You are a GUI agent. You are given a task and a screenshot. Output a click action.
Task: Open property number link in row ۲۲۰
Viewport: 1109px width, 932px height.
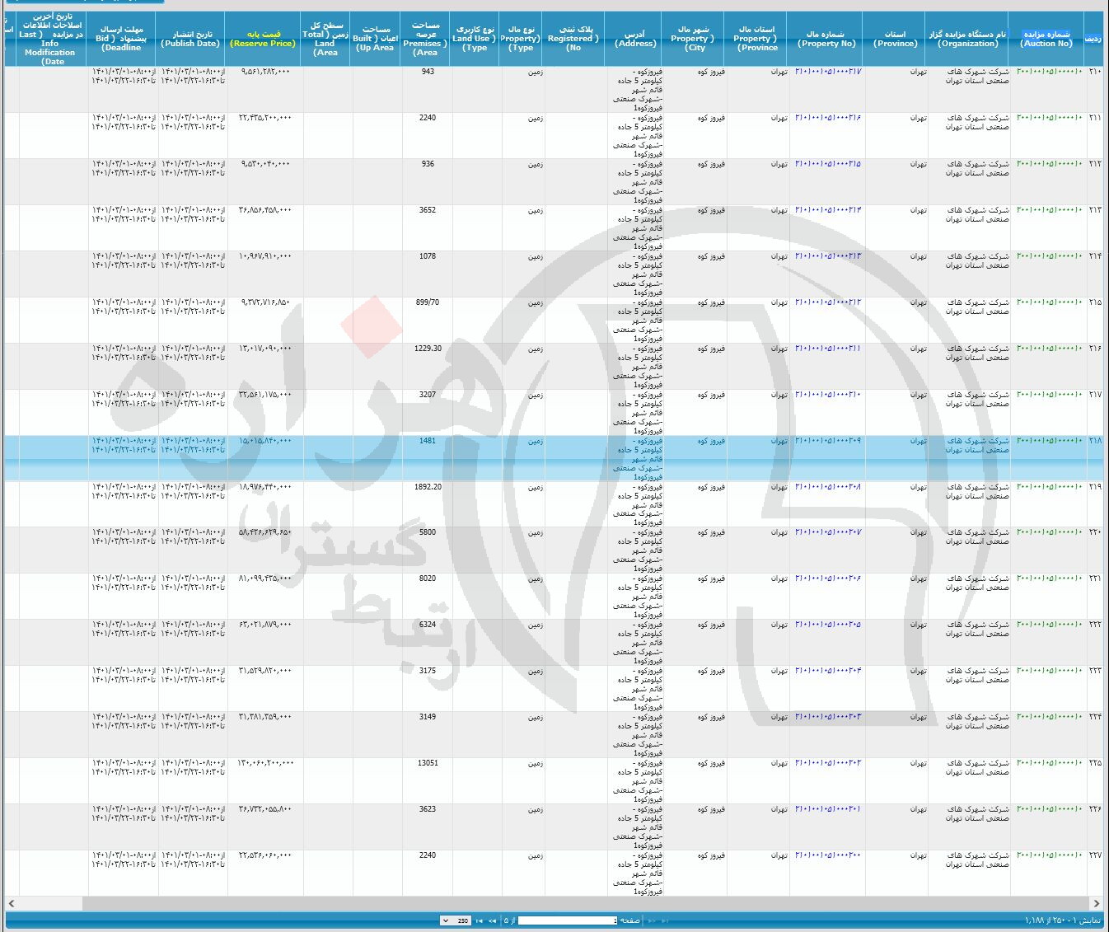(x=827, y=532)
